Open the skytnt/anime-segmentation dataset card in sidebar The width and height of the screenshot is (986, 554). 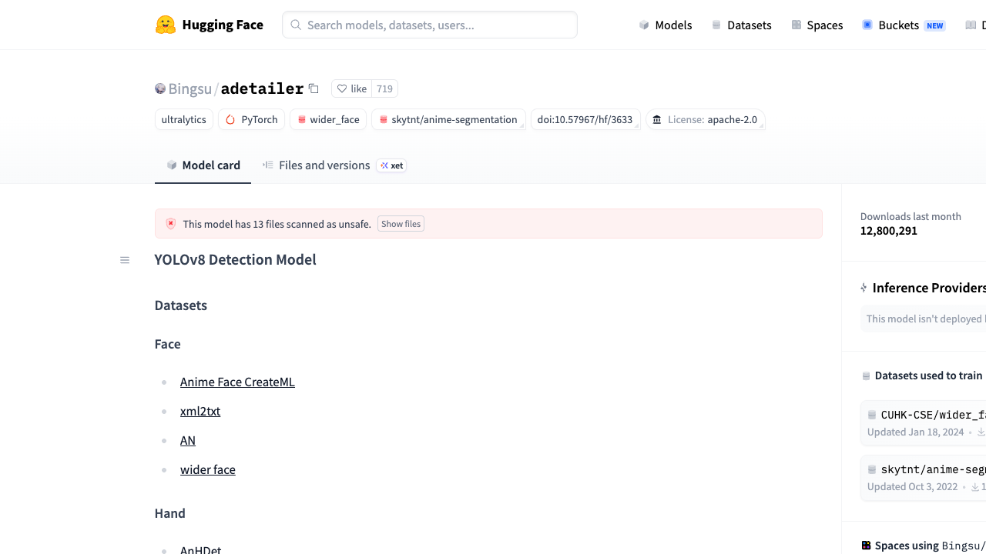pos(924,478)
